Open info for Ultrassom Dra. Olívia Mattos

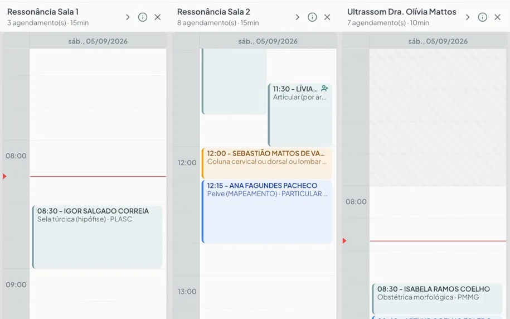point(482,17)
